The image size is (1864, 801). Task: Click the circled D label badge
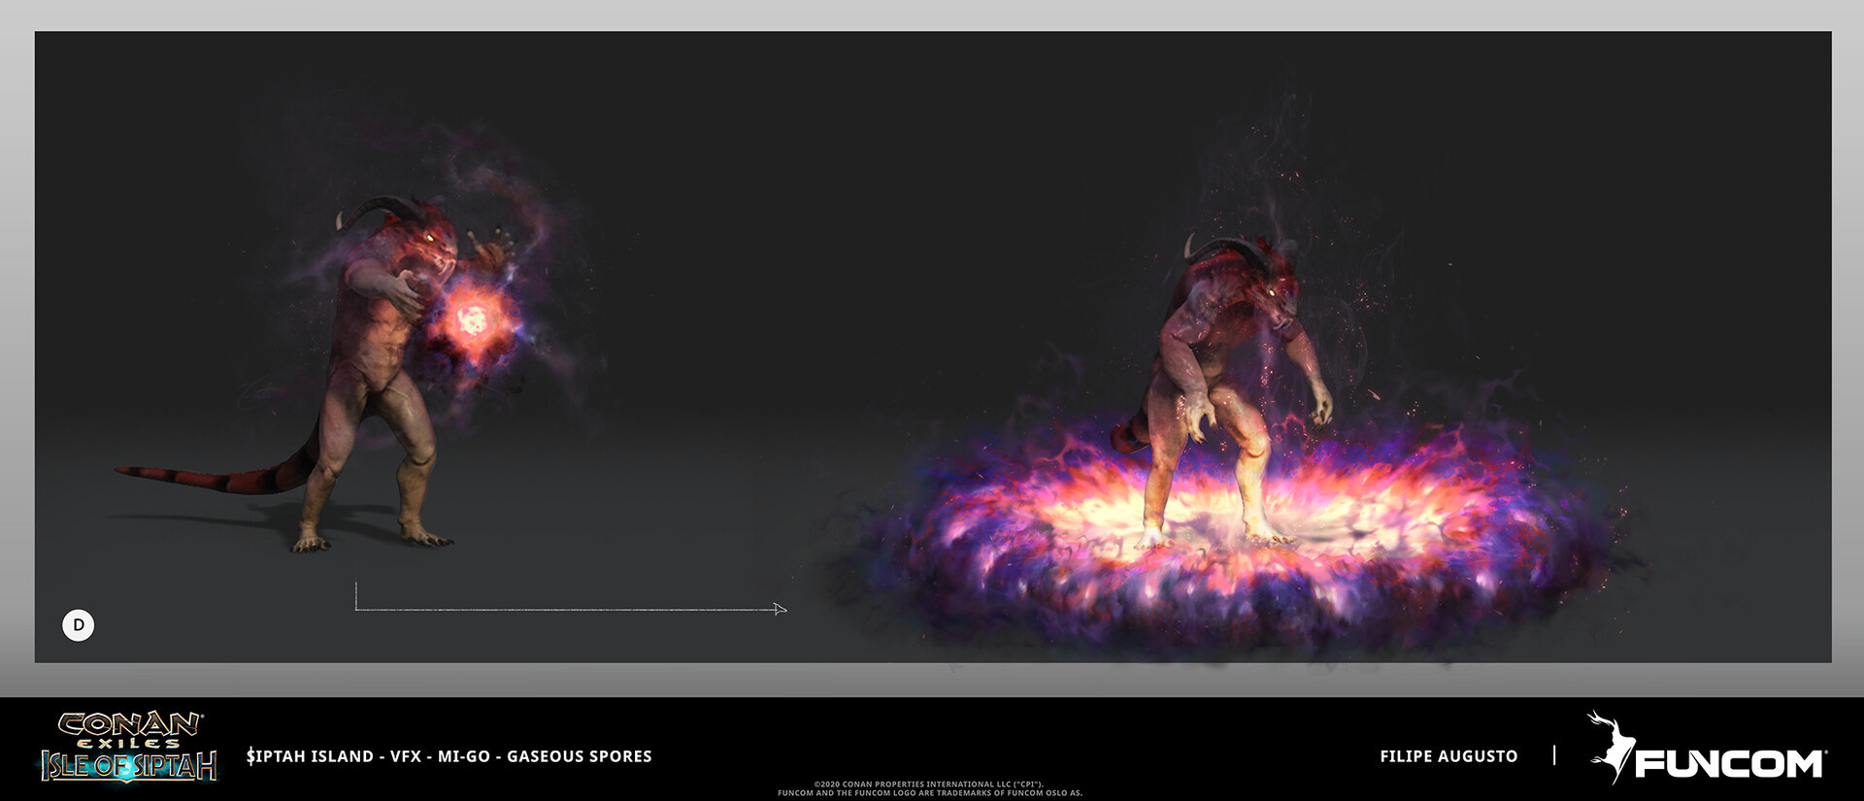[x=79, y=625]
